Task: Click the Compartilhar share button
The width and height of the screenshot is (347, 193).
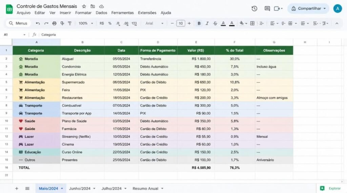Action: 308,8
